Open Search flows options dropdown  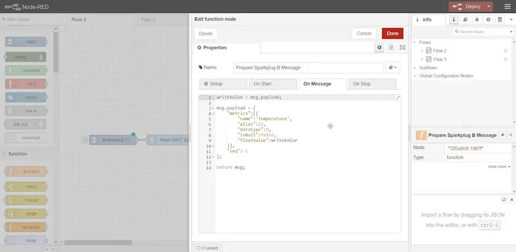(511, 32)
